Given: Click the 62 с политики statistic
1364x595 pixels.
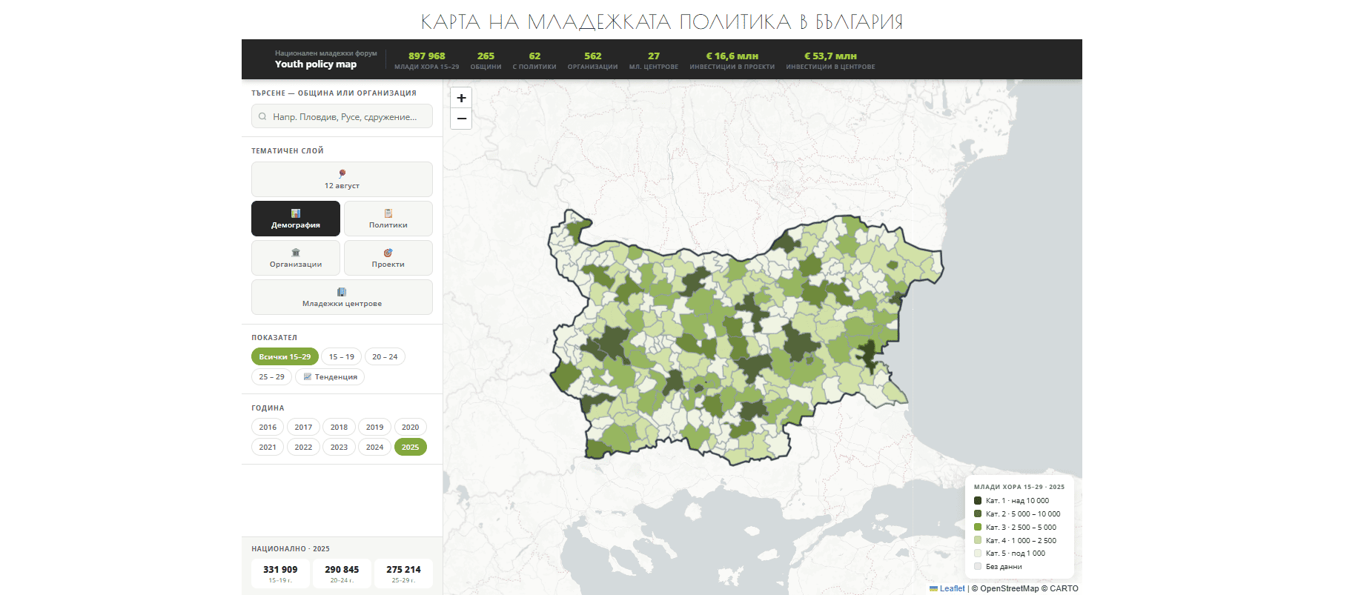Looking at the screenshot, I should coord(534,61).
